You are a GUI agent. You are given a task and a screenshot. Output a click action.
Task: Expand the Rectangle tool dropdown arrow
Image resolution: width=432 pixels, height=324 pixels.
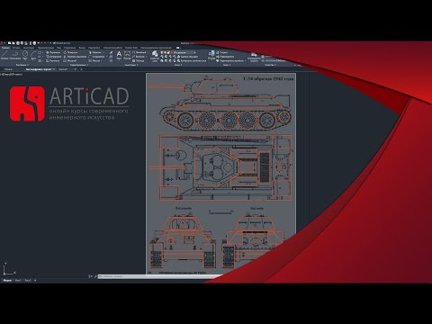pos(43,52)
